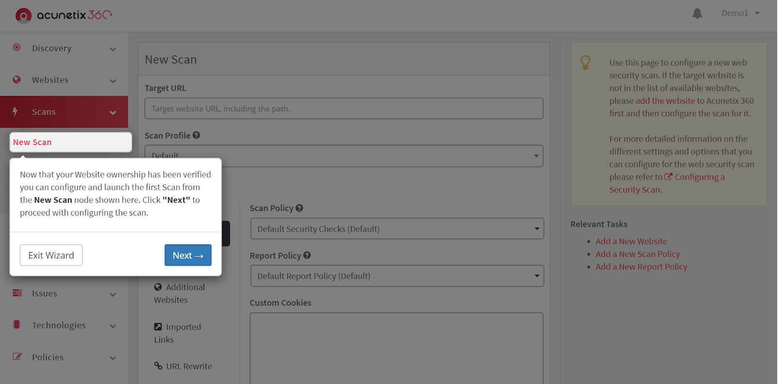Select the New Scan node
The width and height of the screenshot is (778, 384).
pos(71,142)
